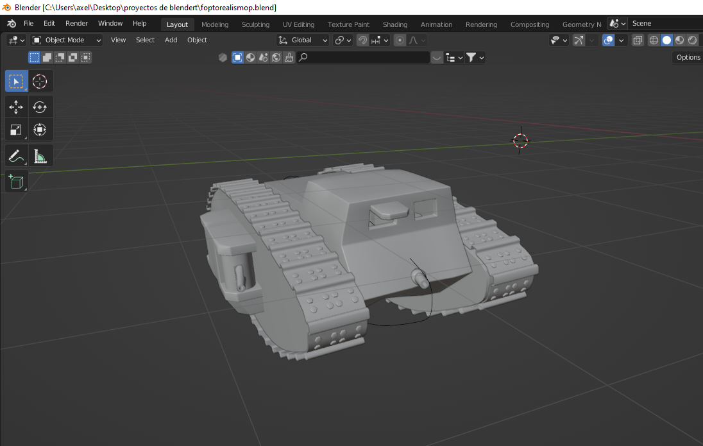The width and height of the screenshot is (703, 446).
Task: Switch to Solid viewport shading
Action: click(x=667, y=40)
